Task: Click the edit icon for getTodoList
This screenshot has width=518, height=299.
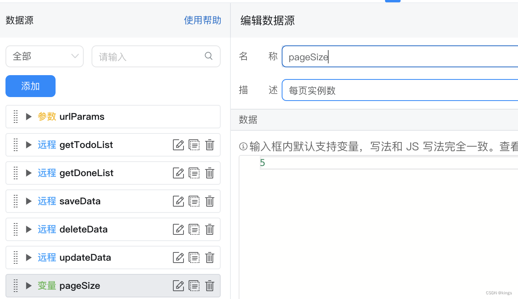Action: [x=178, y=145]
